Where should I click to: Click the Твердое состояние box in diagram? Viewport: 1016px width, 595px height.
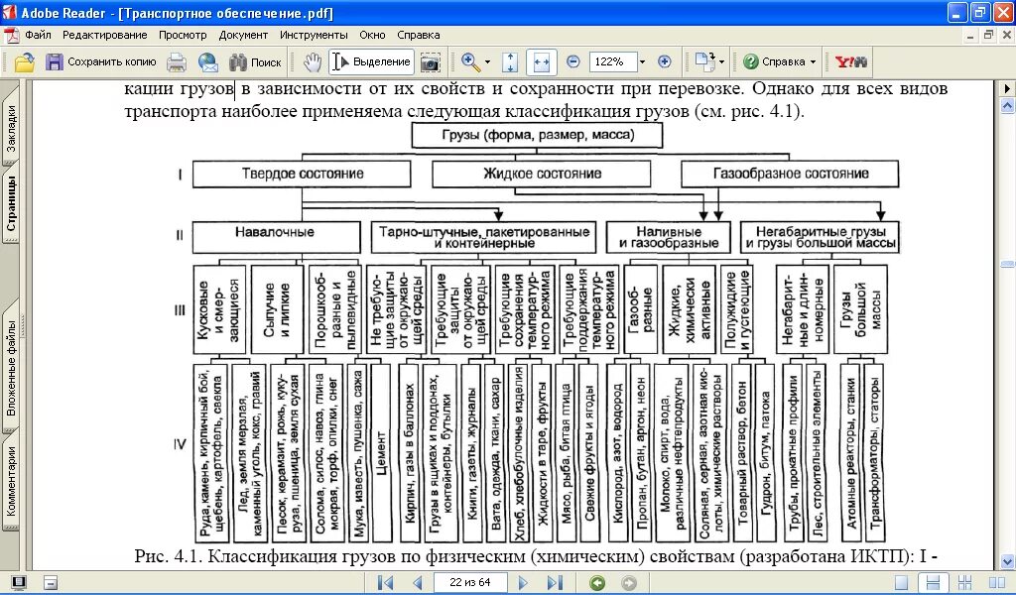302,175
